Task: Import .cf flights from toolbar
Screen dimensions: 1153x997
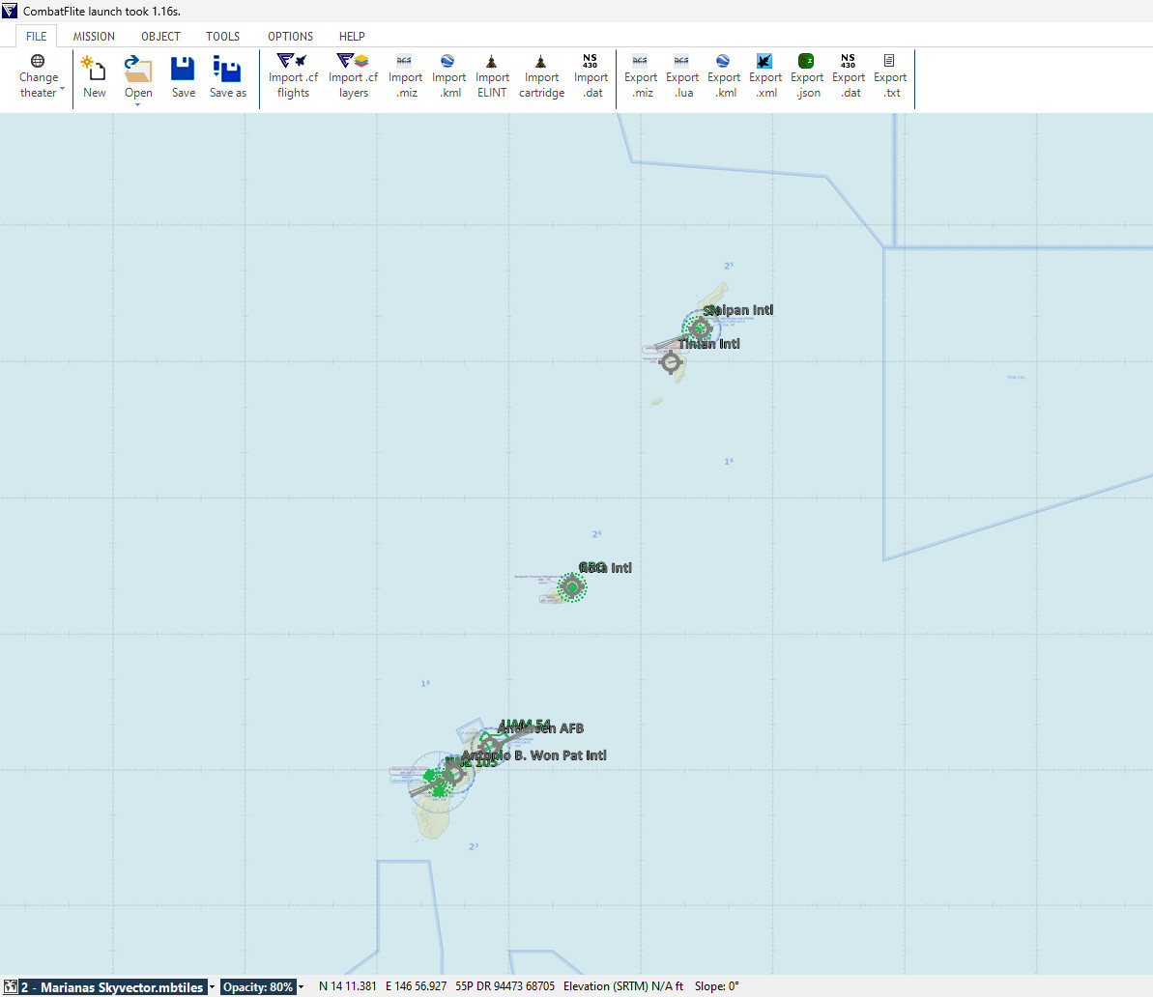Action: (293, 62)
